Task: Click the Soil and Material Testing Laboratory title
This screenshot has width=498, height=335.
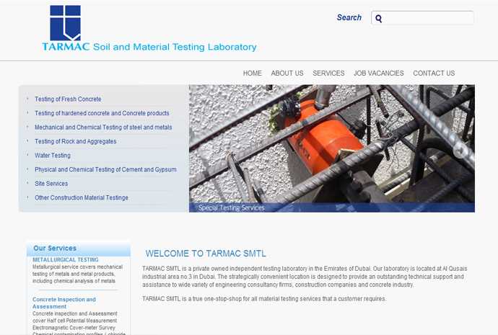Action: click(175, 47)
